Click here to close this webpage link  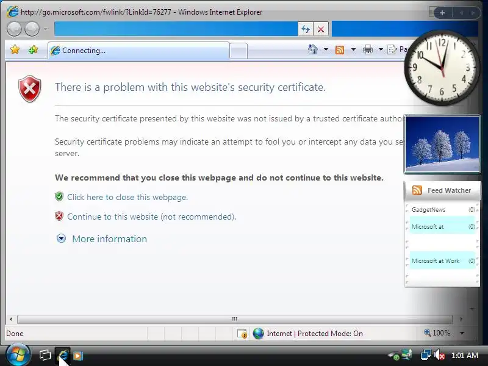click(127, 197)
